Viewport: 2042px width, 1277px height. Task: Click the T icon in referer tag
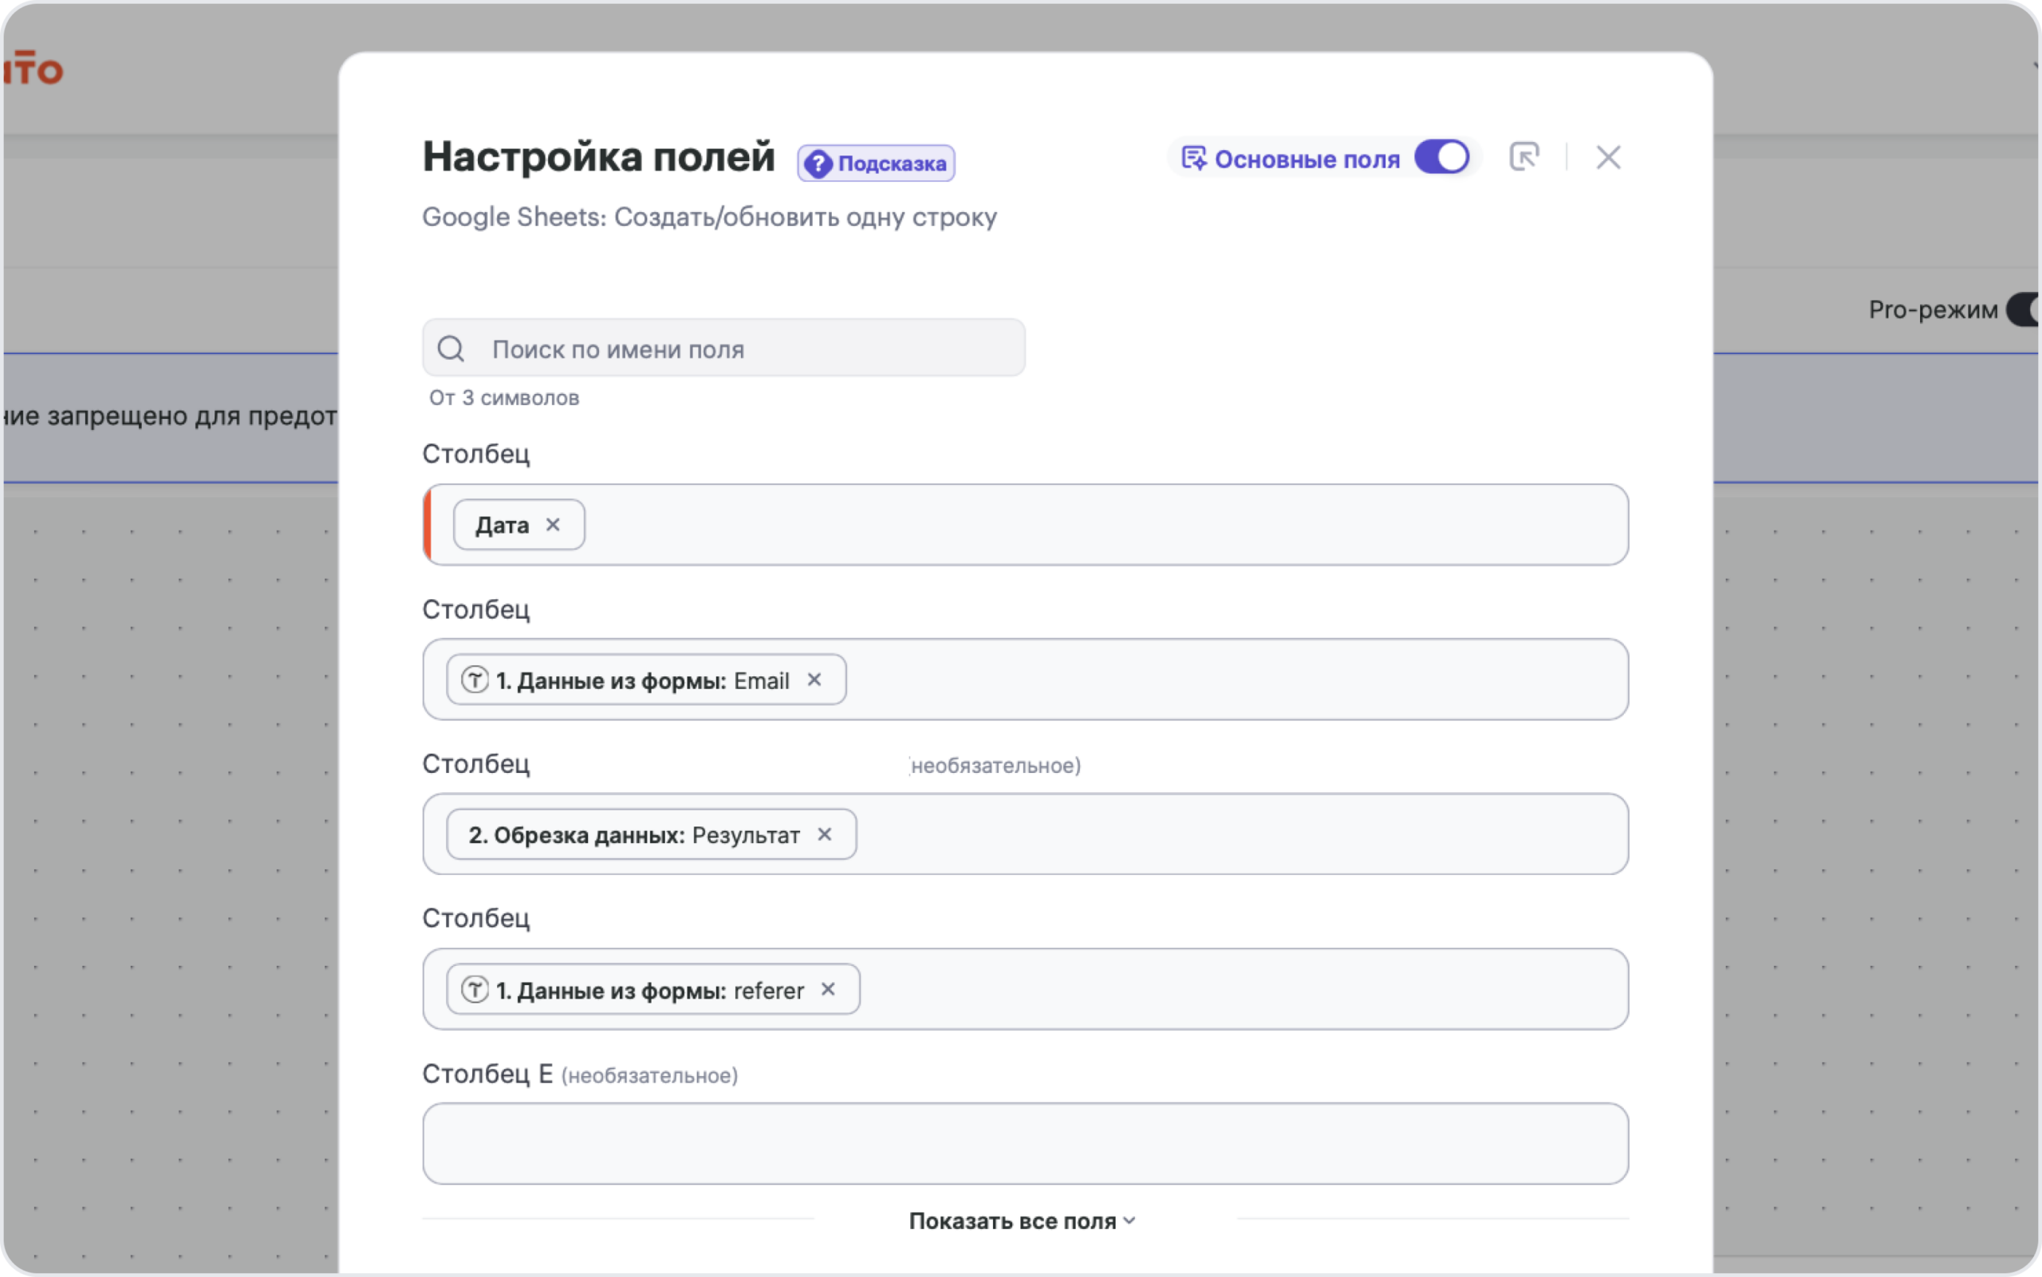[475, 989]
